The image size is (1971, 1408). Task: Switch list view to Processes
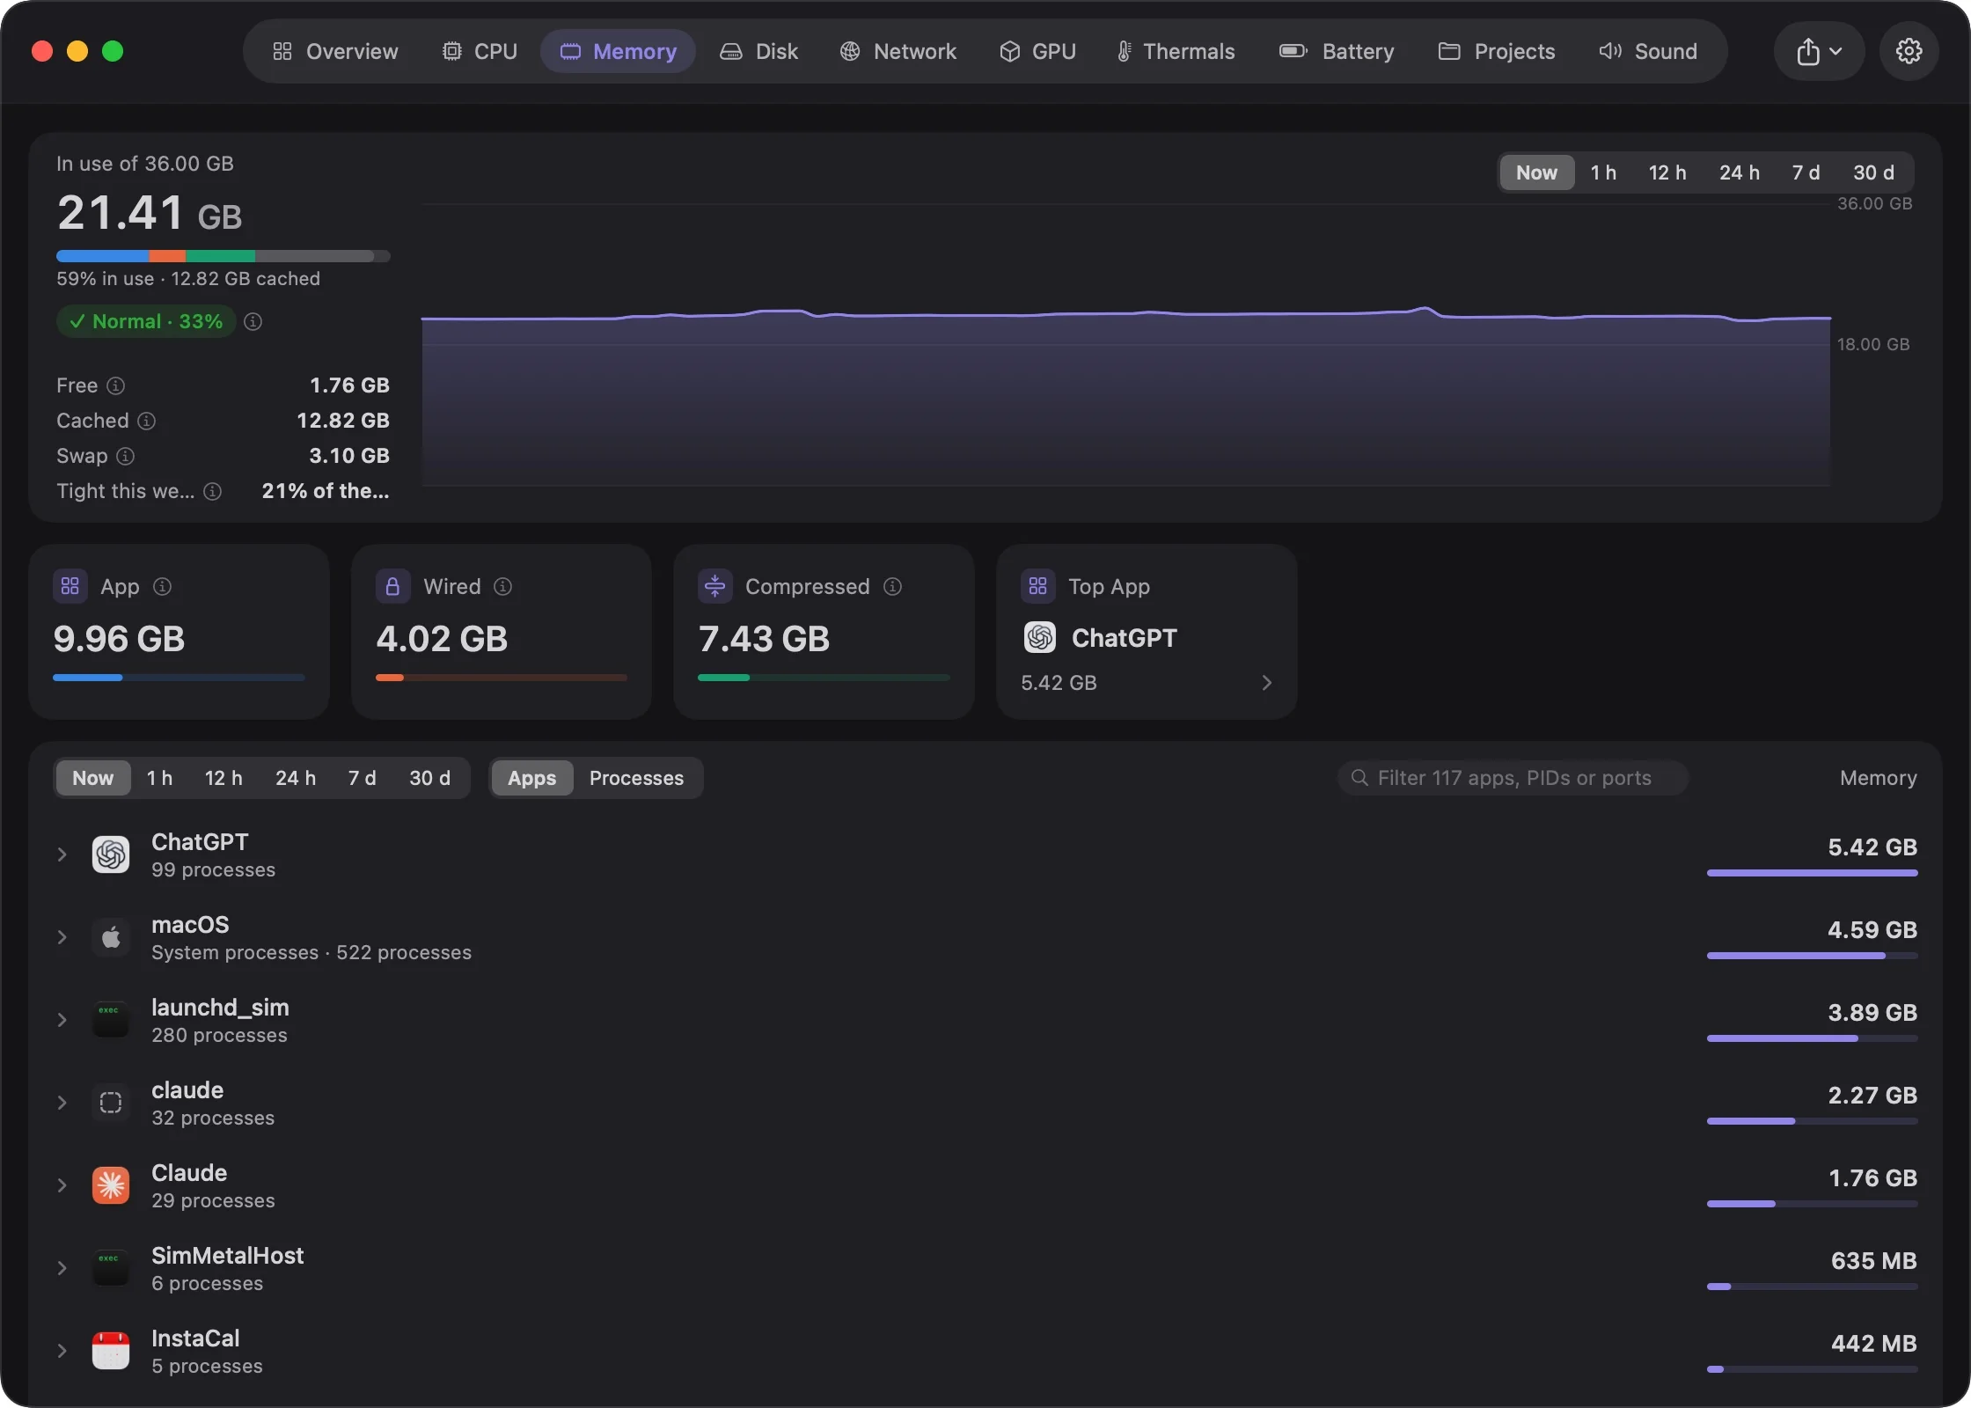pyautogui.click(x=636, y=778)
